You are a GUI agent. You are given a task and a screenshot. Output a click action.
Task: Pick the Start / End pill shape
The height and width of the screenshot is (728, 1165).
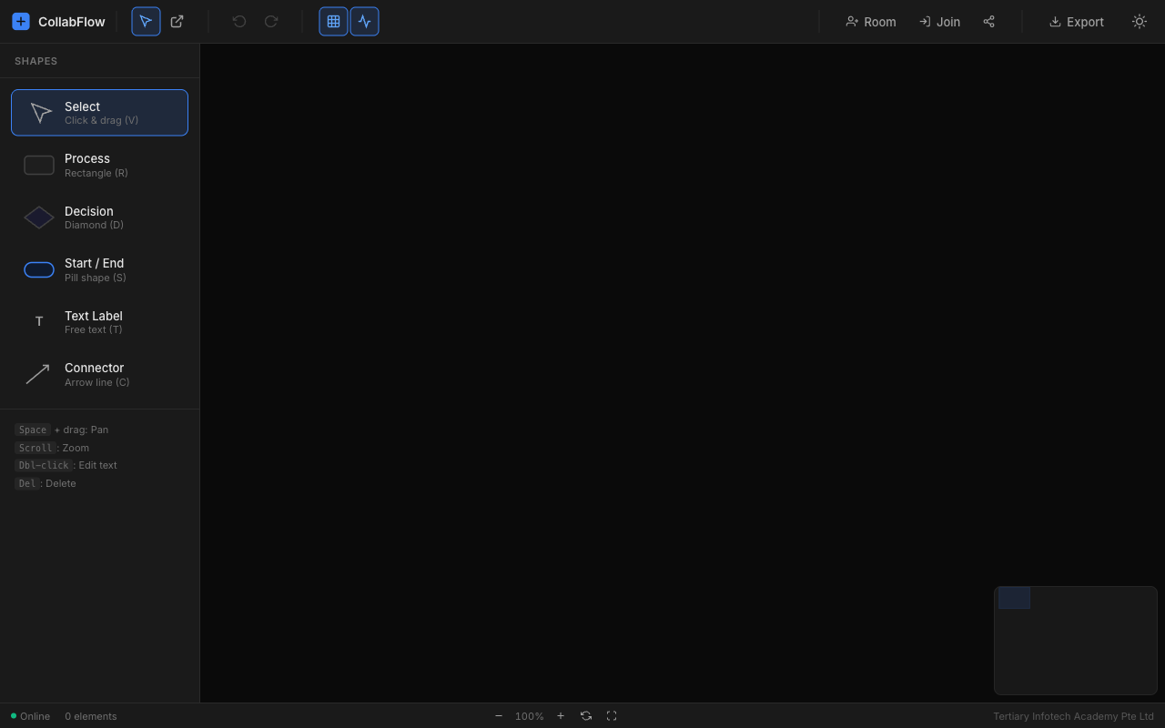click(x=100, y=269)
